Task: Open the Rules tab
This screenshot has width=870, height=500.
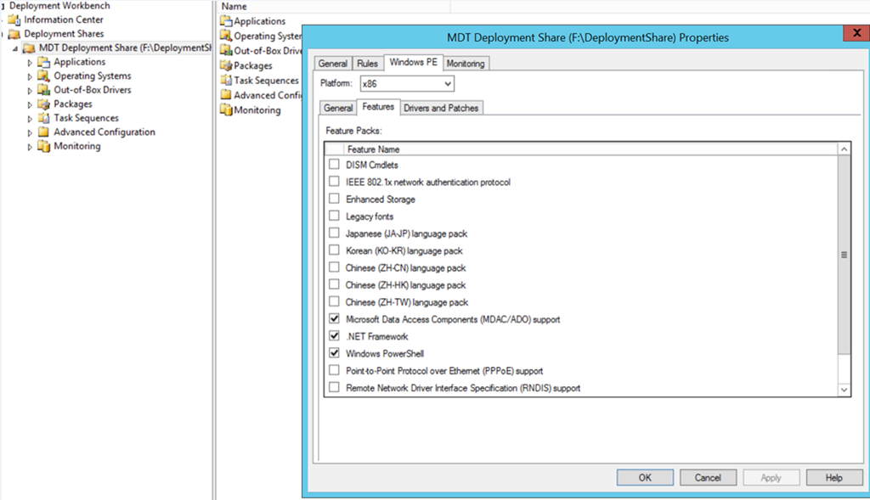Action: click(367, 64)
